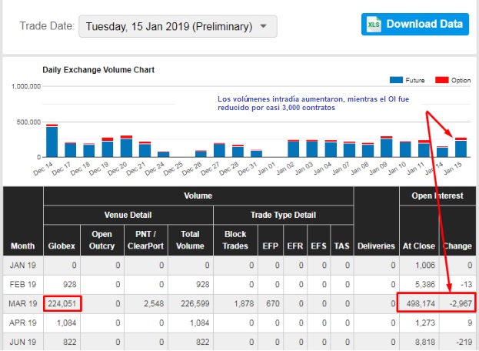
Task: Select the Globex column header
Action: (x=62, y=240)
